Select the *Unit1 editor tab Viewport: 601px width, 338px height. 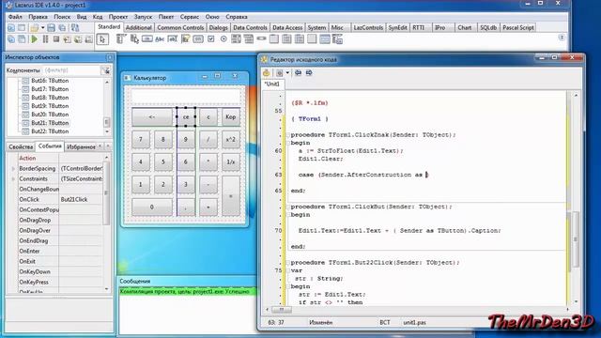(272, 84)
